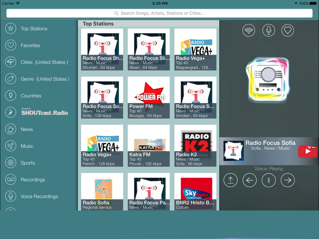
Task: Tap the share upload arrow button
Action: pyautogui.click(x=231, y=180)
